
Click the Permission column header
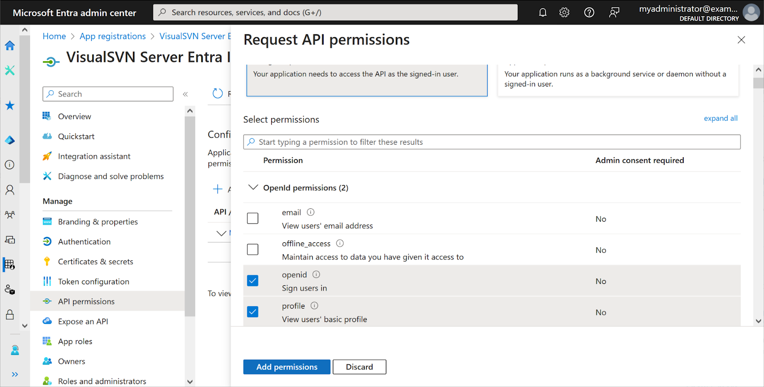tap(283, 161)
